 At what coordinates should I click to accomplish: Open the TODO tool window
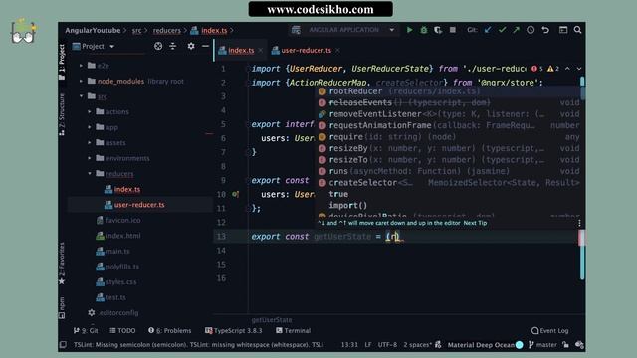(x=122, y=330)
